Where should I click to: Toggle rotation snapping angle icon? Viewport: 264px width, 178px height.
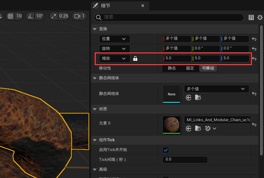(x=30, y=16)
